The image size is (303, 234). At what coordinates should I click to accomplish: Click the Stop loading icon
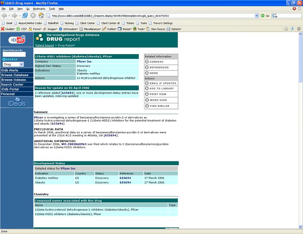click(x=33, y=16)
